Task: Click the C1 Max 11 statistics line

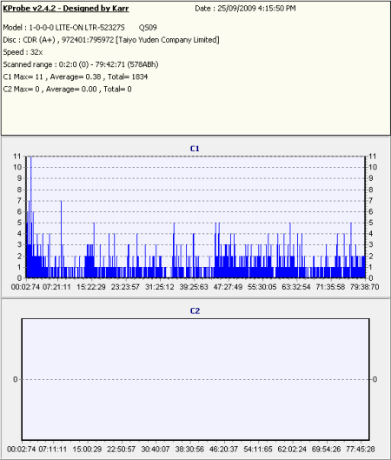Action: point(76,77)
